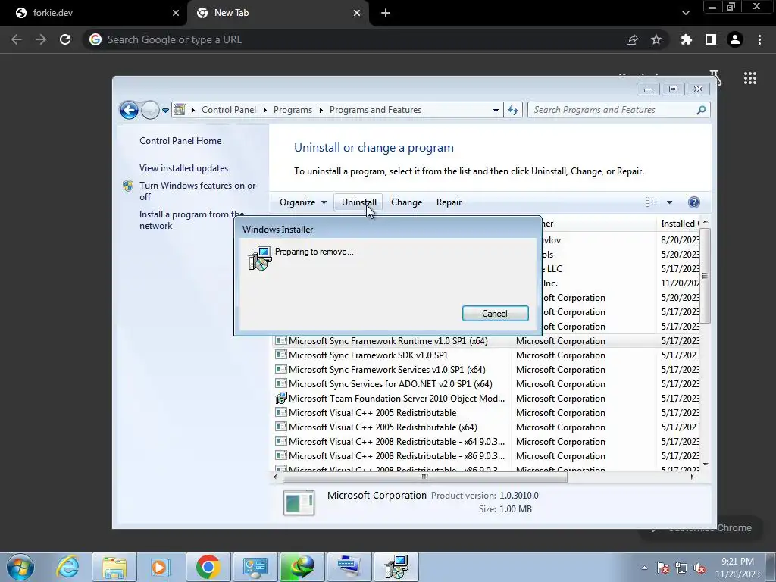Screen dimensions: 776x582
Task: Open Chrome extensions puzzle icon
Action: pyautogui.click(x=686, y=39)
